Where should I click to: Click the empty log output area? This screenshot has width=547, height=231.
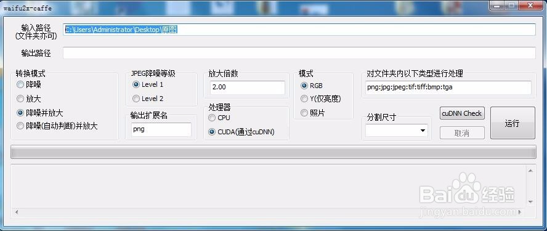click(x=269, y=186)
